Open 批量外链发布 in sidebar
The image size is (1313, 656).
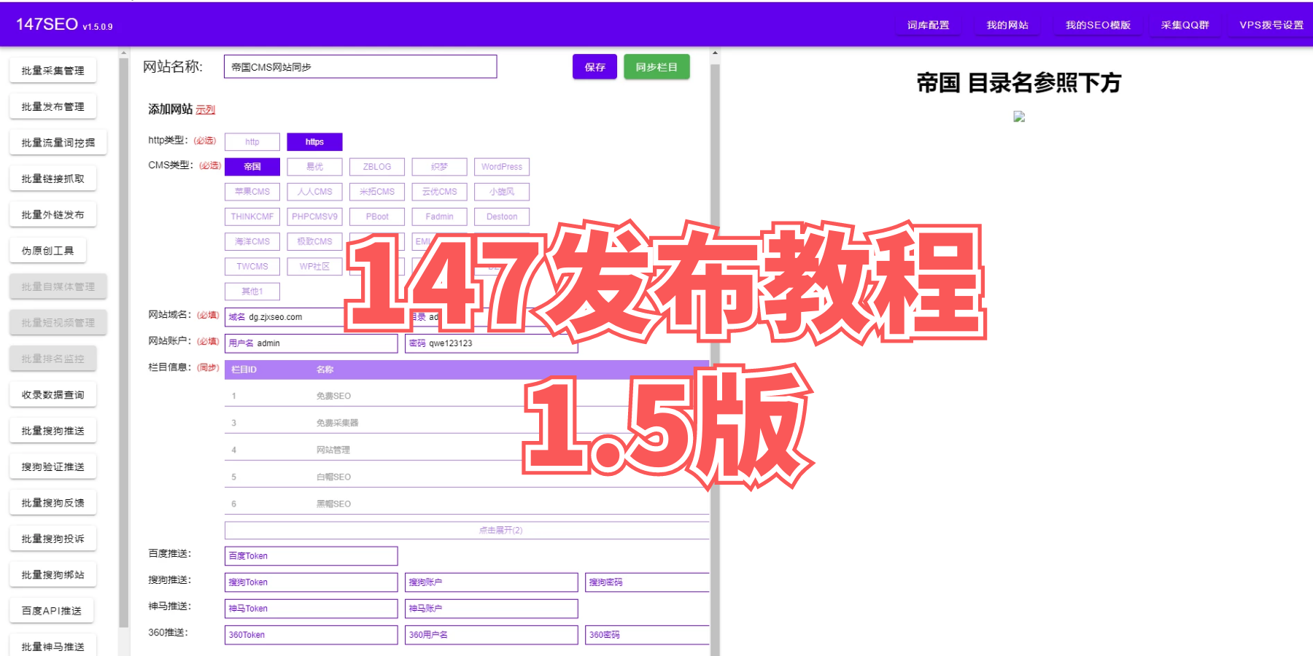tap(53, 215)
